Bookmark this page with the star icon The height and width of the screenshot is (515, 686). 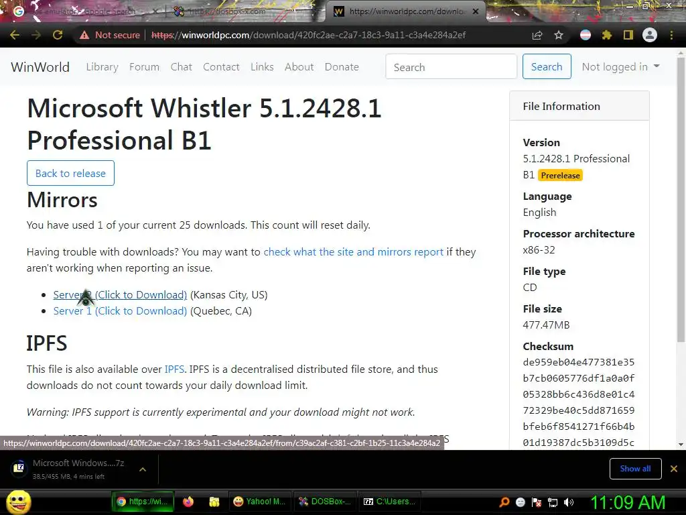[559, 35]
